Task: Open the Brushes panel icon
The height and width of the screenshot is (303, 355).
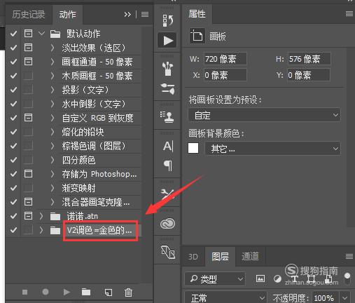Action: [167, 69]
